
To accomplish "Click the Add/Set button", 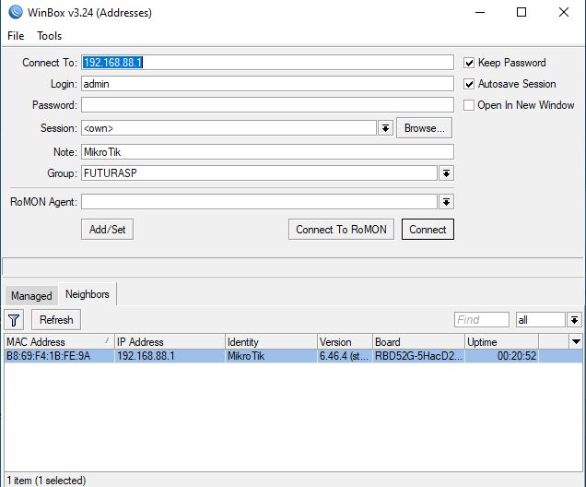I will coord(107,230).
